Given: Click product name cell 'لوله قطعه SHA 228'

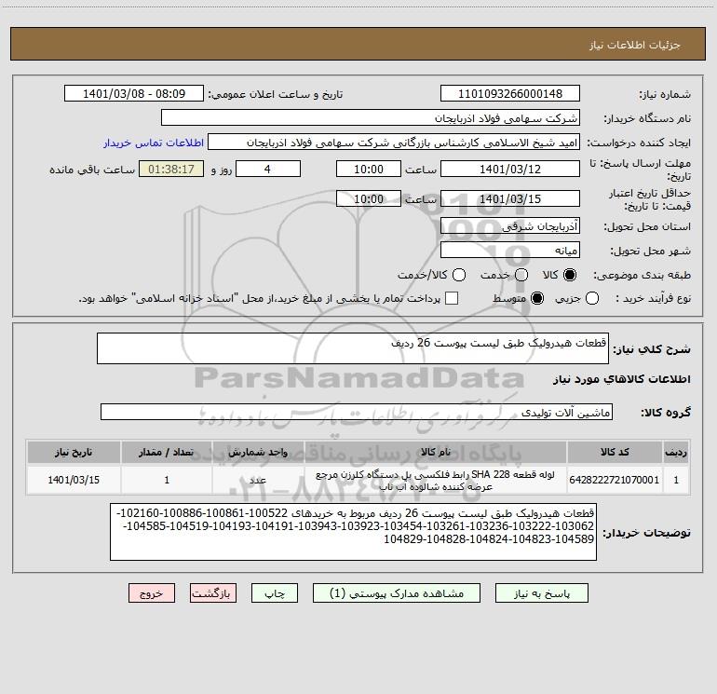Looking at the screenshot, I should [x=436, y=480].
